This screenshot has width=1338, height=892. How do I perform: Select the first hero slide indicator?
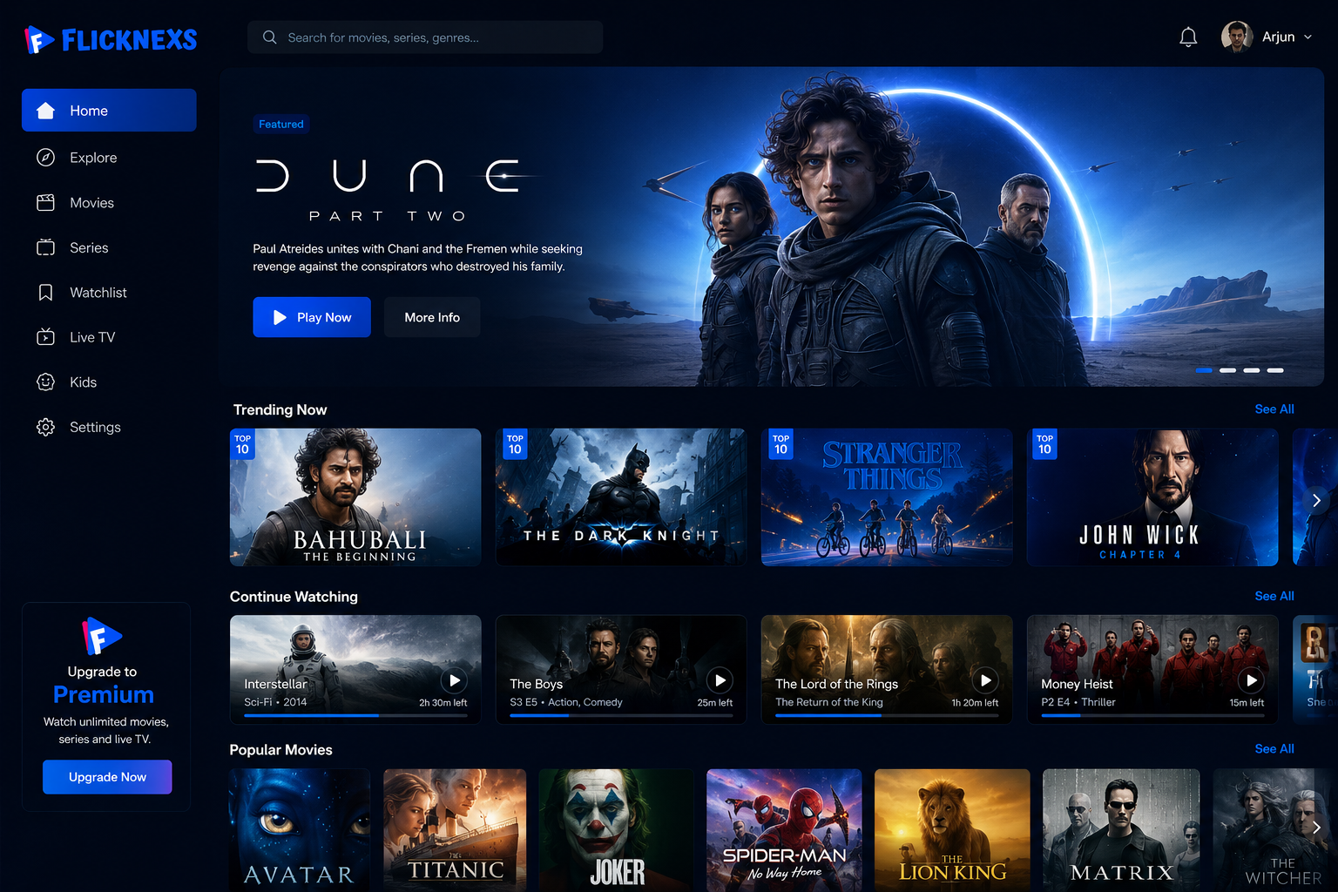click(x=1204, y=370)
